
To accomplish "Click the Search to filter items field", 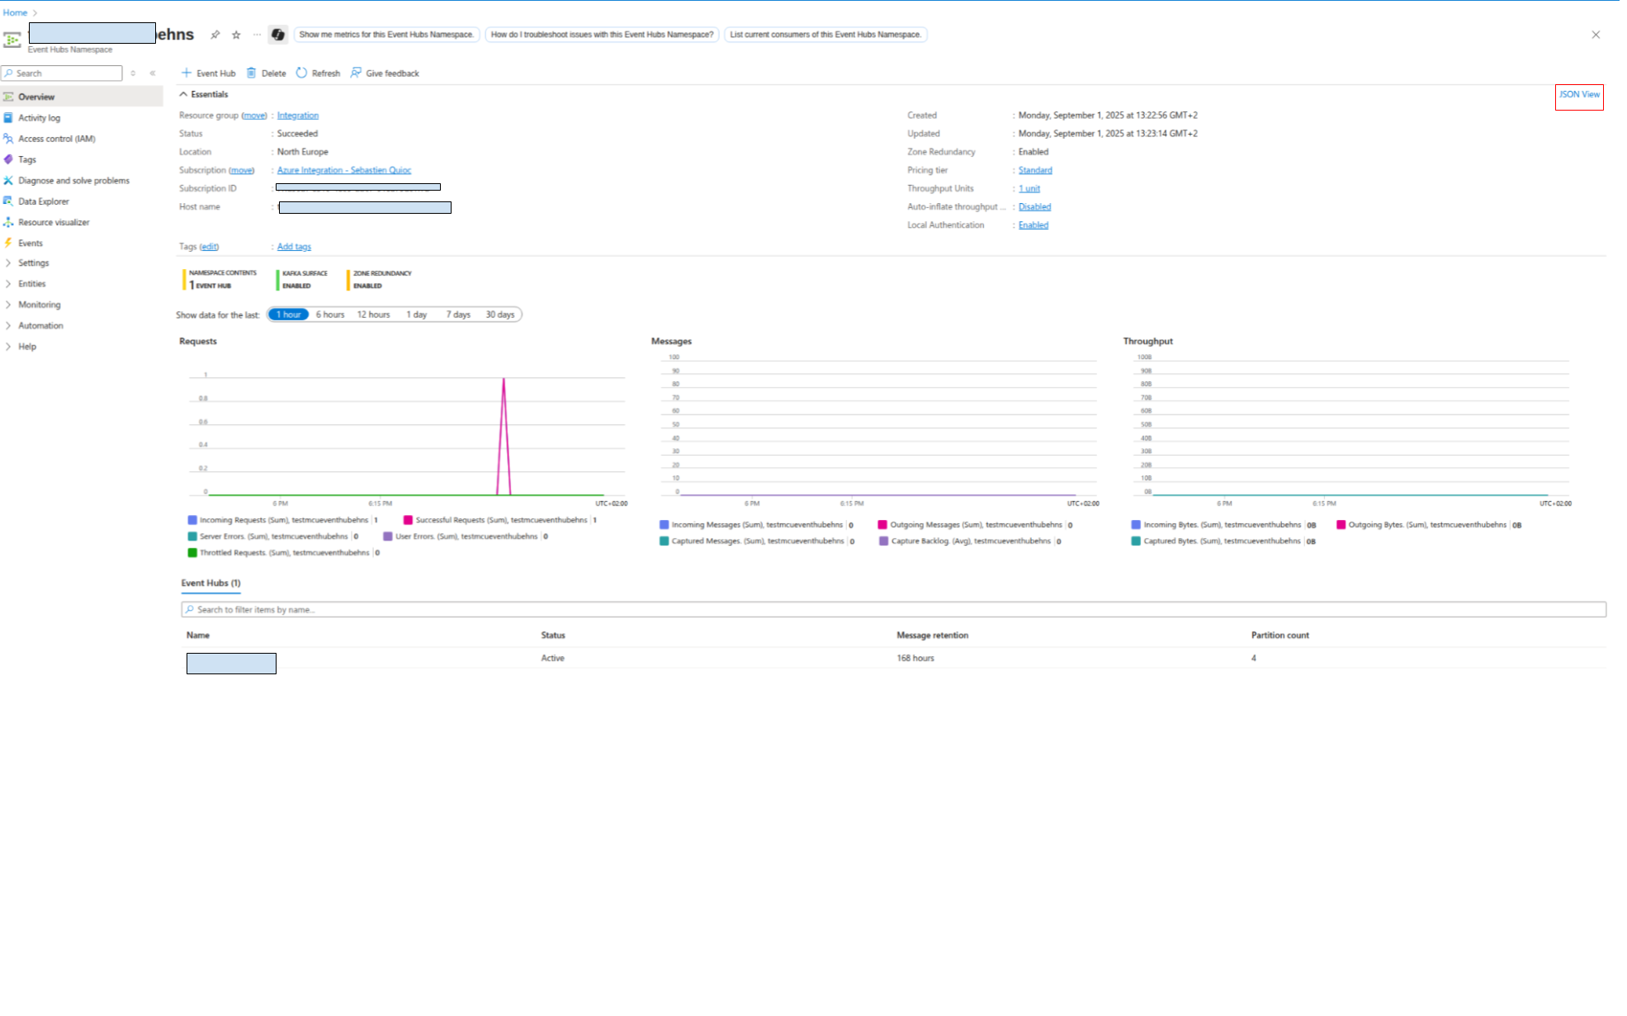I will 892,610.
